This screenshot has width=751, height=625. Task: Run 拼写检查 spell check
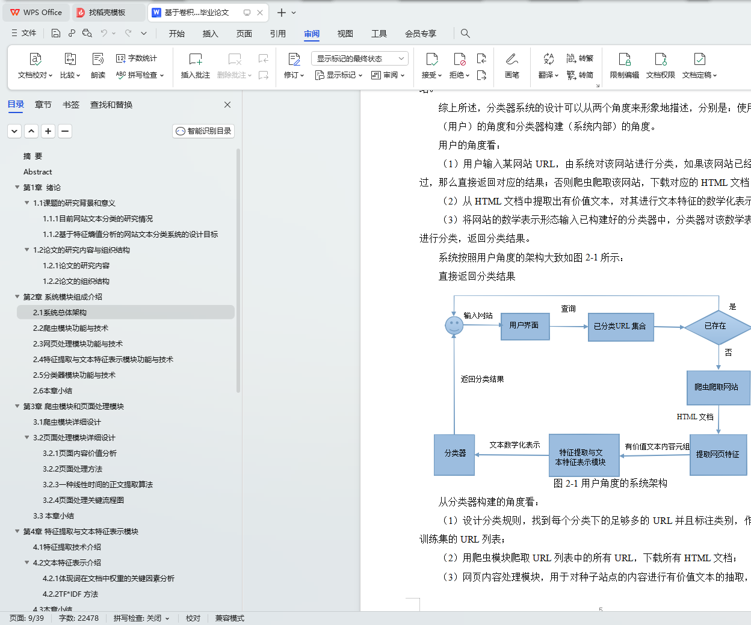click(x=139, y=75)
